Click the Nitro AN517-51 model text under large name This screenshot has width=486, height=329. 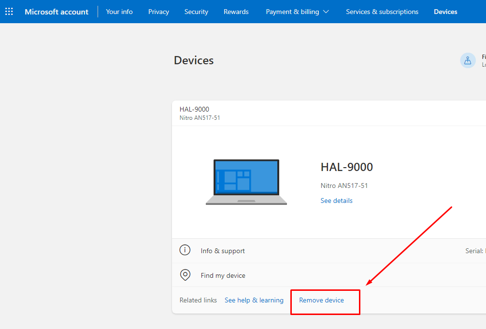(344, 186)
